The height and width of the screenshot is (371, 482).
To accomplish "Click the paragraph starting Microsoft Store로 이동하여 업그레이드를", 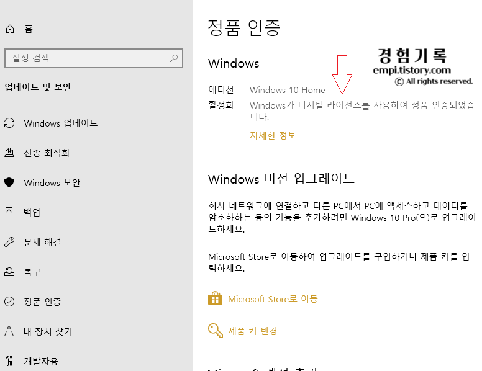I will point(339,262).
